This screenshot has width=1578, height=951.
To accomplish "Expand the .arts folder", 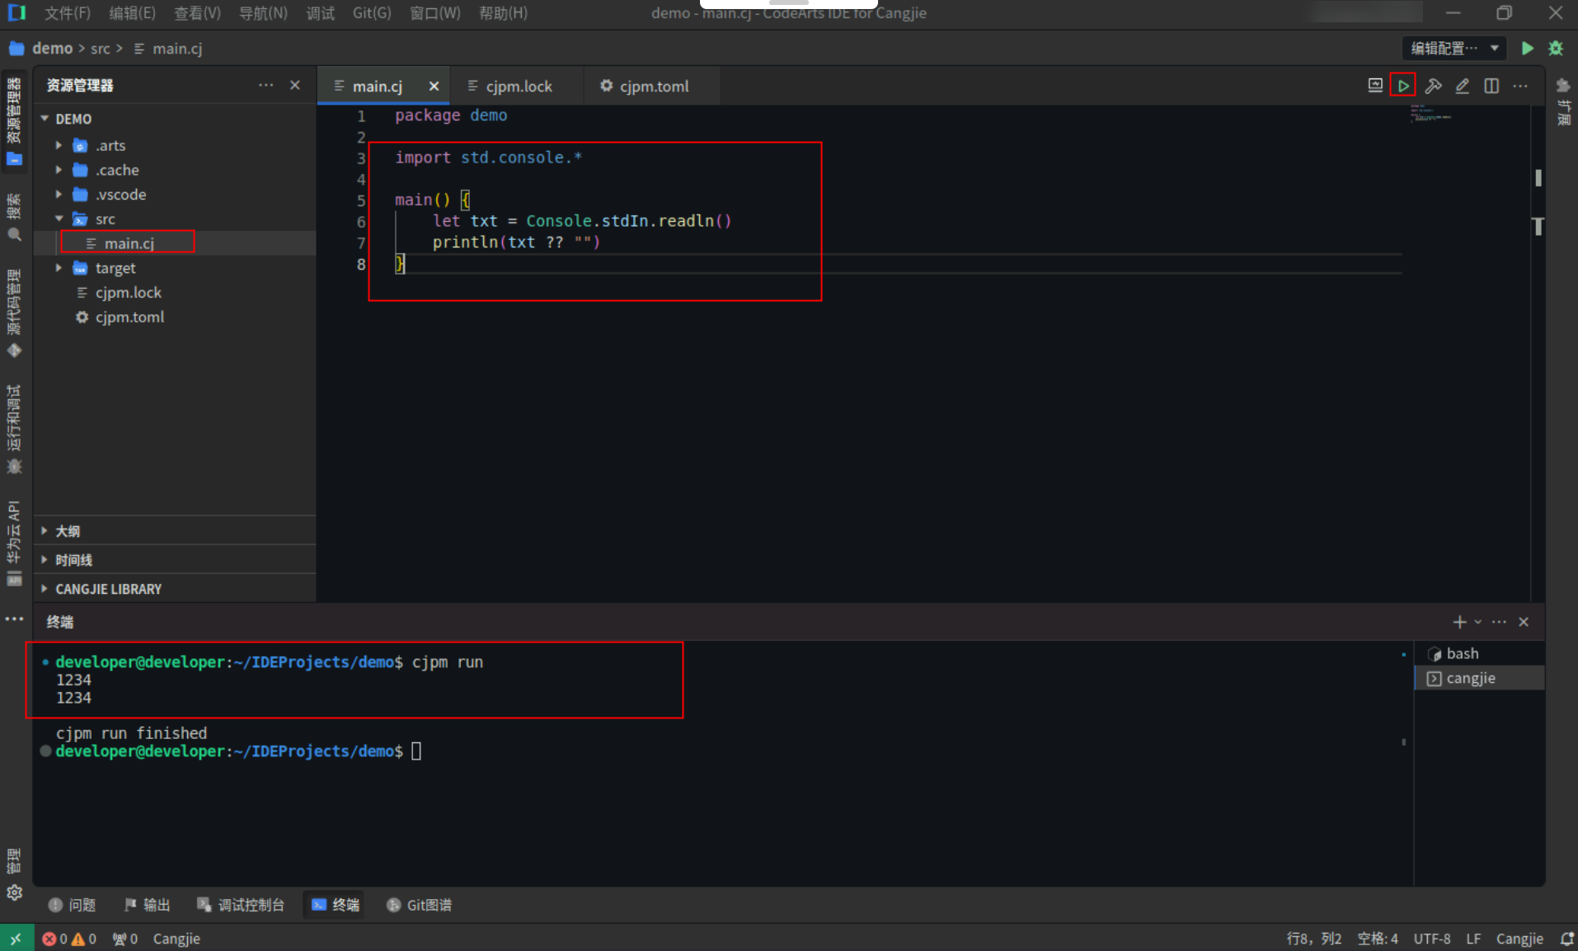I will tap(59, 145).
